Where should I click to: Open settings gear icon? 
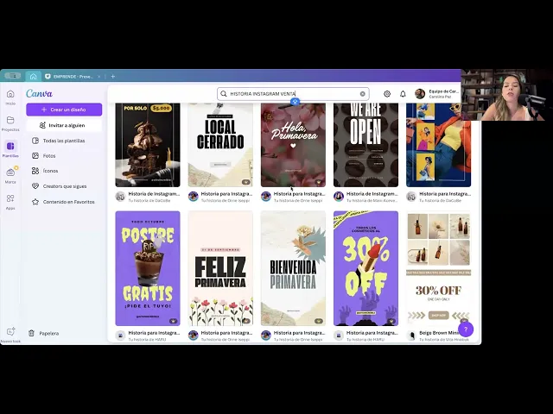[387, 94]
